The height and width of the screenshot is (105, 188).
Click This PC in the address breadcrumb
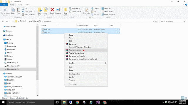point(23,21)
